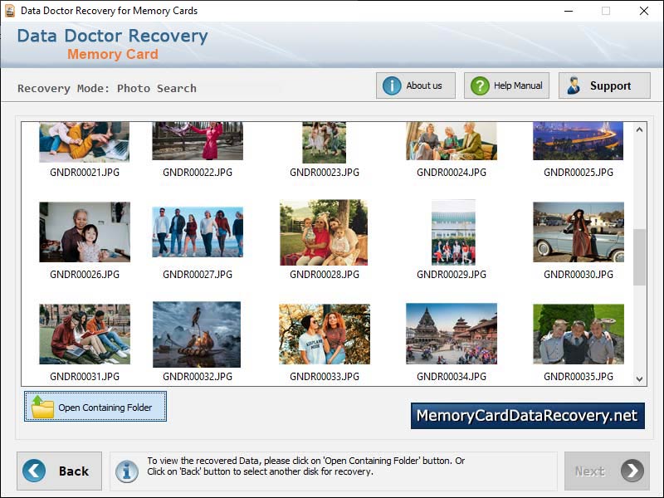Viewport: 664px width, 498px height.
Task: Click the blue Back arrow icon
Action: [x=32, y=471]
